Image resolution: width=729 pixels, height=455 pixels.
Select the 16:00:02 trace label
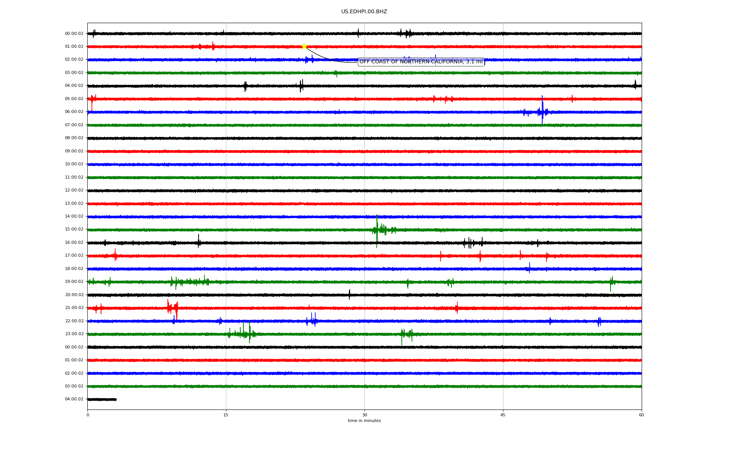[74, 243]
